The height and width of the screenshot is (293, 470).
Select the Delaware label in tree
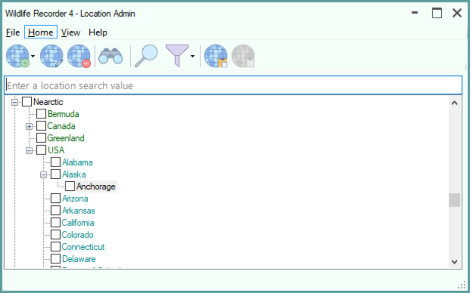(x=79, y=259)
